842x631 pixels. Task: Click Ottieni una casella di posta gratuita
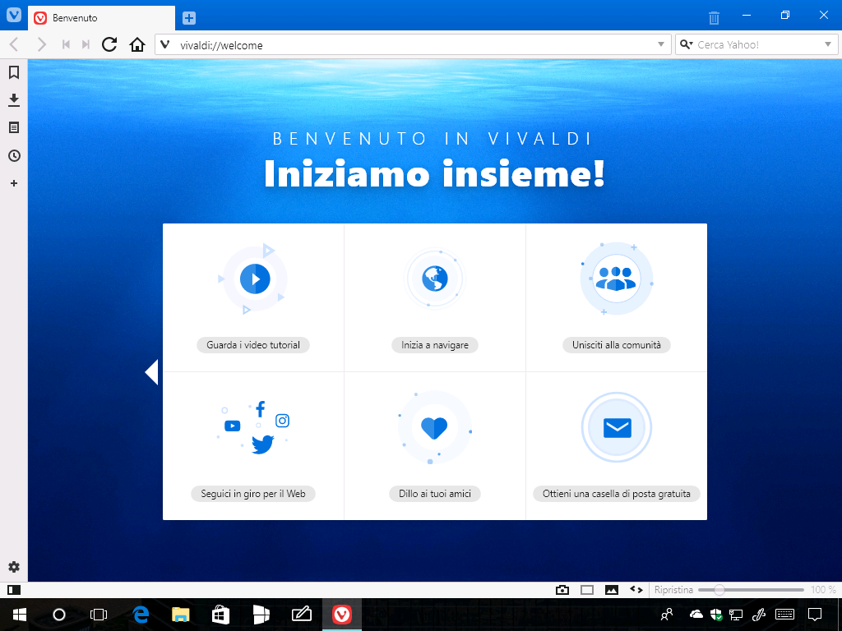click(x=617, y=494)
